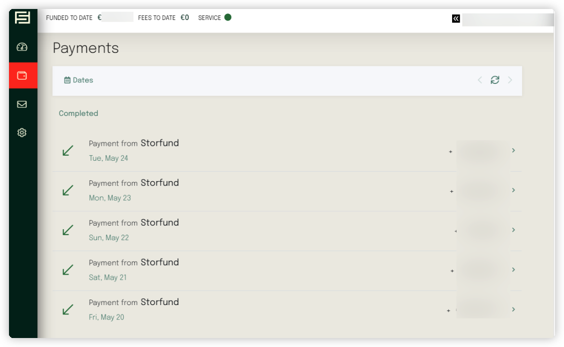Screen dimensions: 564x347
Task: Click the refresh payments icon
Action: point(495,80)
